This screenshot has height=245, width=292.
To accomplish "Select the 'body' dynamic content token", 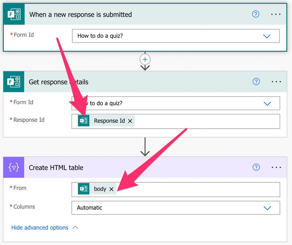I will (100, 189).
